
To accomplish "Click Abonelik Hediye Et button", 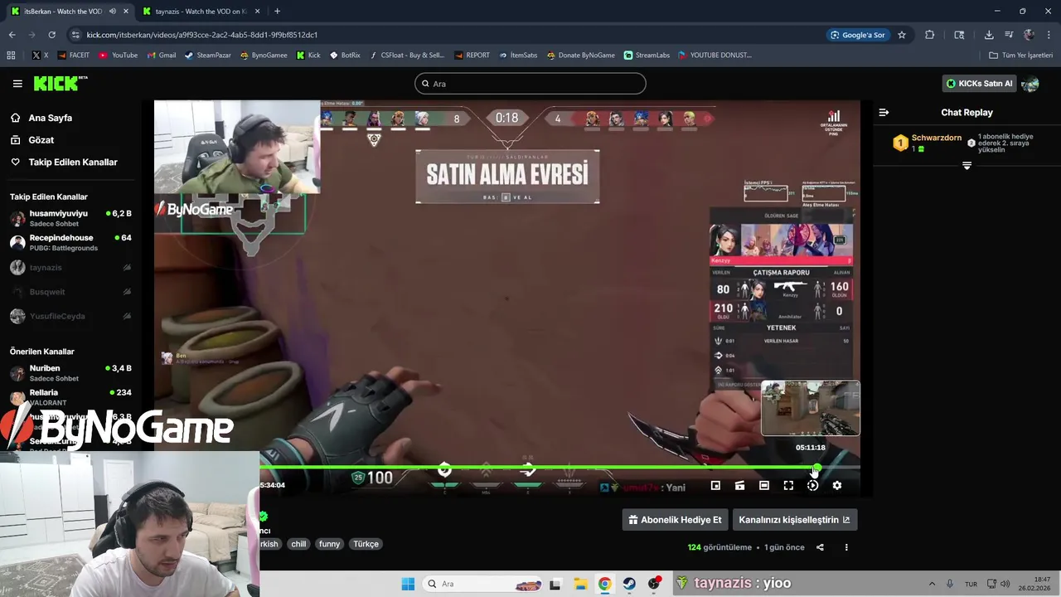I will (676, 520).
